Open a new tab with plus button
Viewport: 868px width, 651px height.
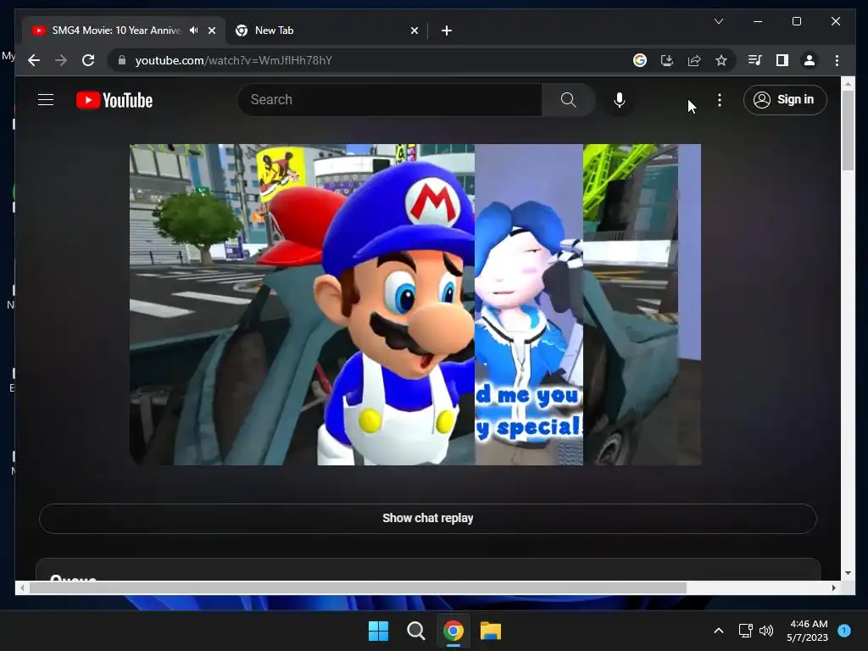click(x=447, y=31)
